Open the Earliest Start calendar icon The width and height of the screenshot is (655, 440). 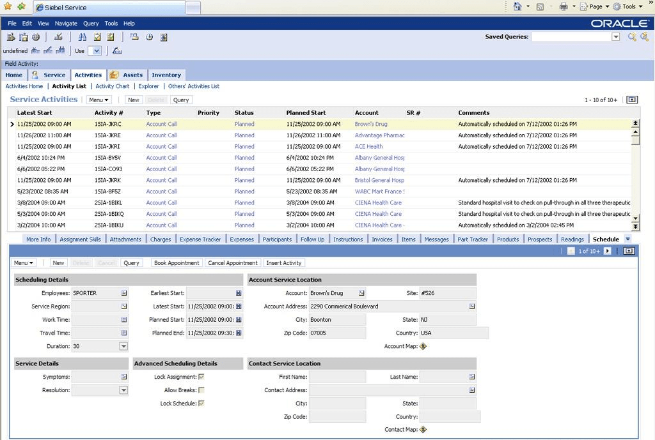coord(239,293)
